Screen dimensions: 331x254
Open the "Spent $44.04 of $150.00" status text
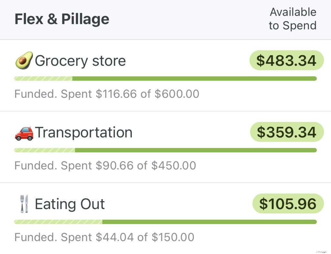(104, 237)
